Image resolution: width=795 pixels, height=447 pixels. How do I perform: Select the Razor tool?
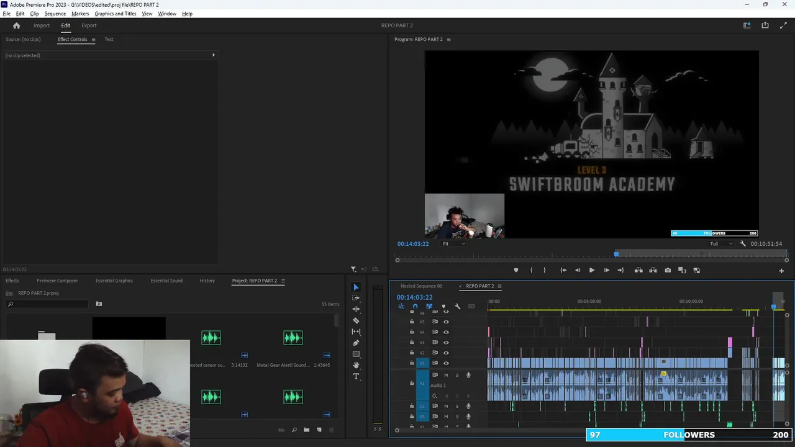pos(356,320)
